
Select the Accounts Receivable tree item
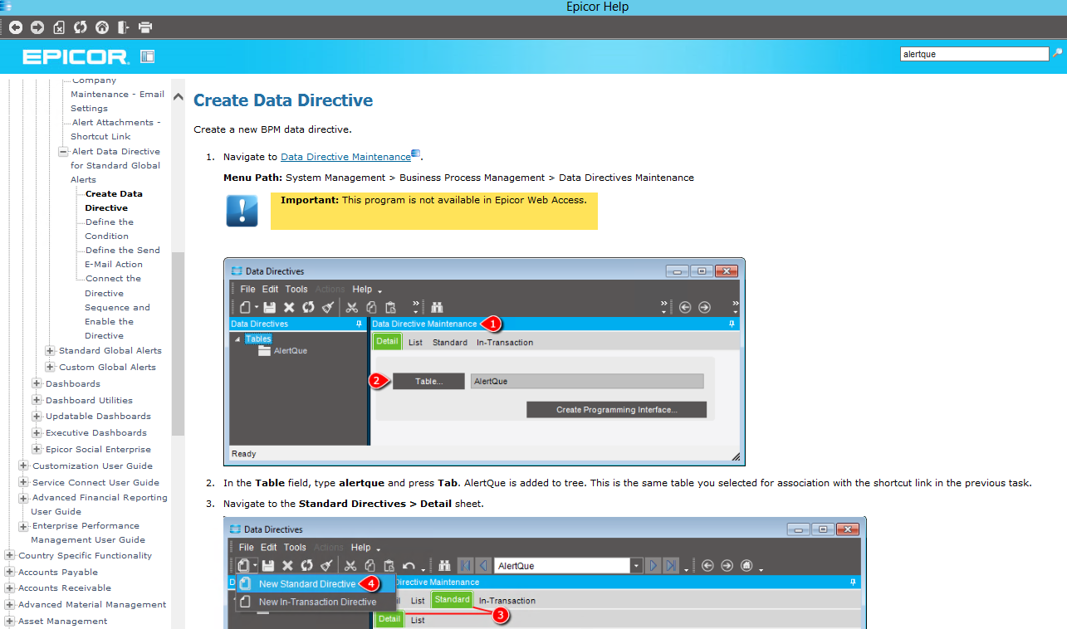click(x=65, y=588)
